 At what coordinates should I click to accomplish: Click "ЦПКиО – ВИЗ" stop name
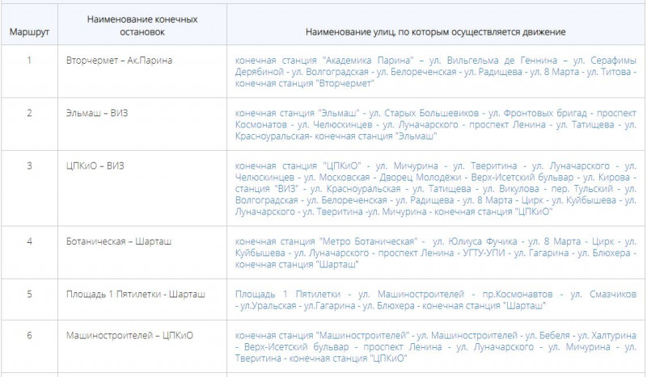(x=95, y=165)
